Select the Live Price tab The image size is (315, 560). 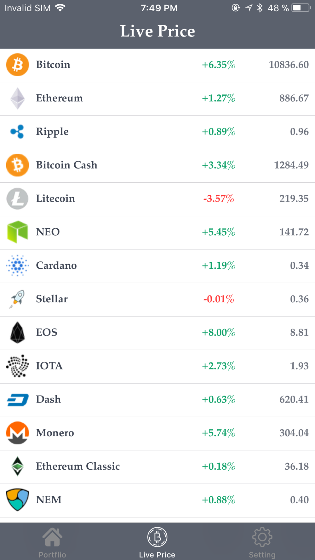pos(157,542)
